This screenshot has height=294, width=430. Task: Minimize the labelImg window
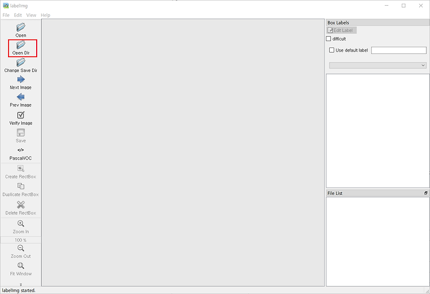[x=386, y=6]
